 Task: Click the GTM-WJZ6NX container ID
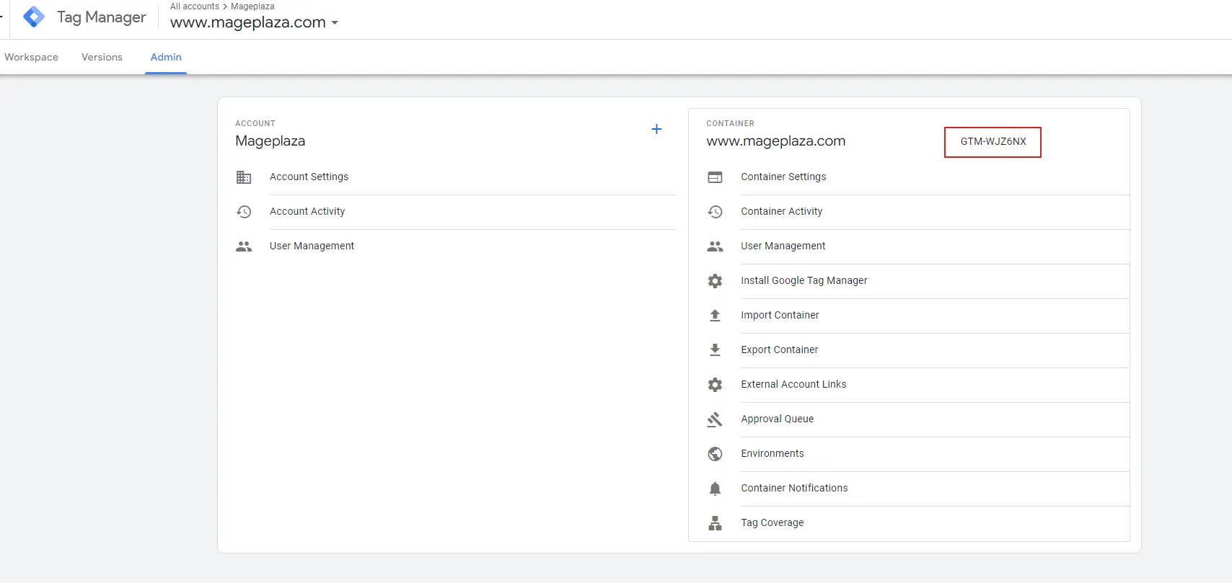[993, 142]
